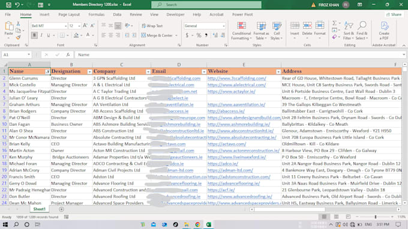Image resolution: width=408 pixels, height=229 pixels.
Task: Click the New Sheet plus icon
Action: pos(61,209)
